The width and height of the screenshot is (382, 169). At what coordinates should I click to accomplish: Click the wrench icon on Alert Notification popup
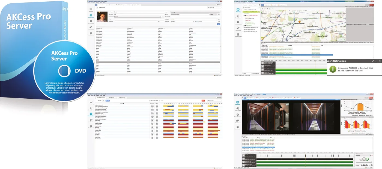pos(373,61)
